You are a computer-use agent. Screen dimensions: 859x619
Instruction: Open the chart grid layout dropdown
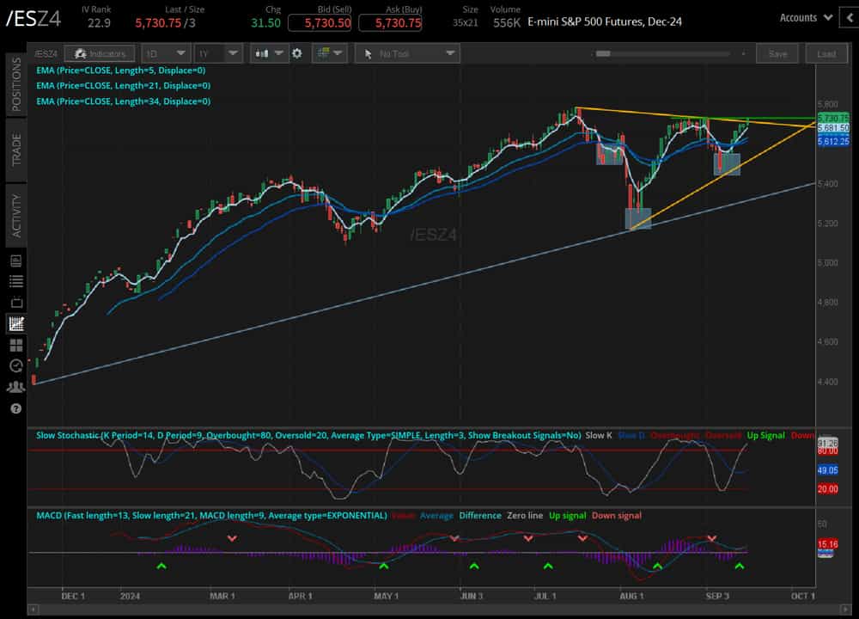point(330,53)
